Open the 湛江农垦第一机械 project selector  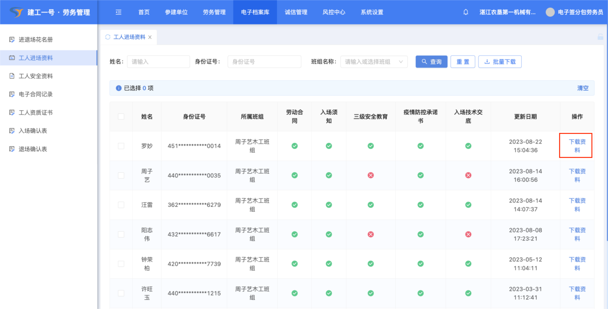(x=507, y=12)
